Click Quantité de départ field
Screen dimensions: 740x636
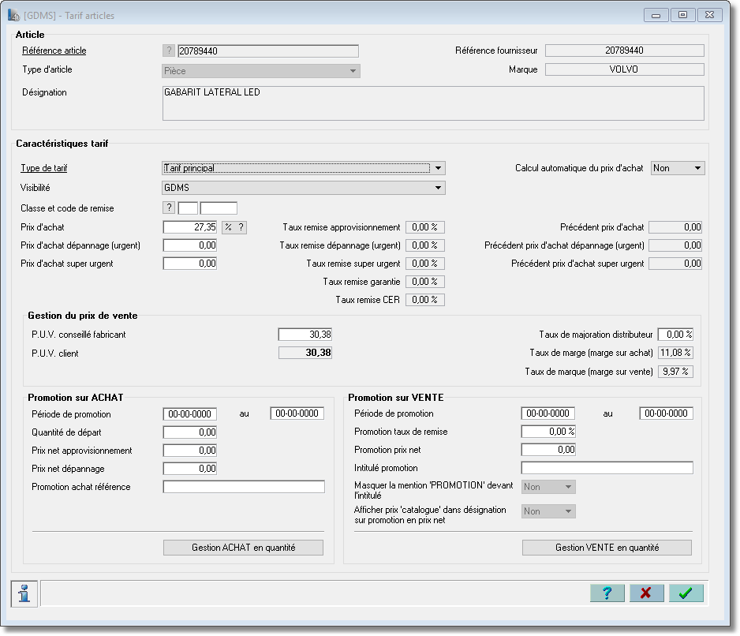click(x=189, y=432)
